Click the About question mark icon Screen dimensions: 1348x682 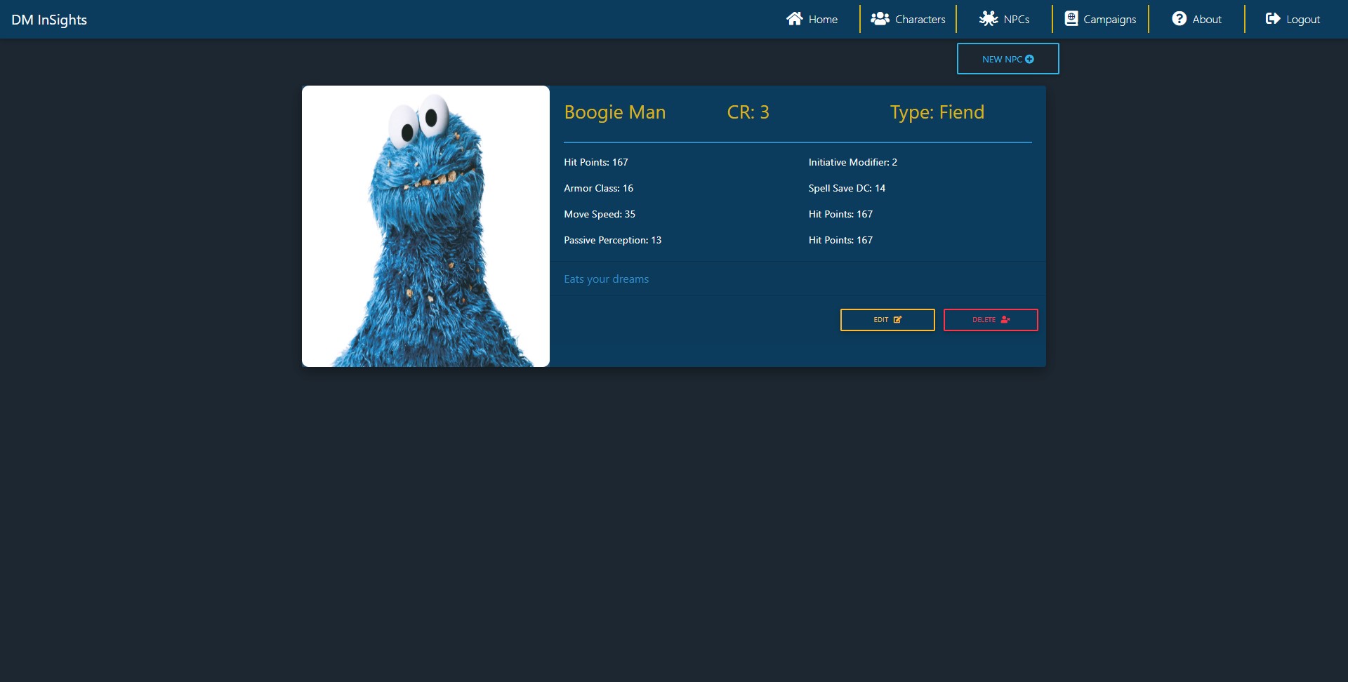1179,19
